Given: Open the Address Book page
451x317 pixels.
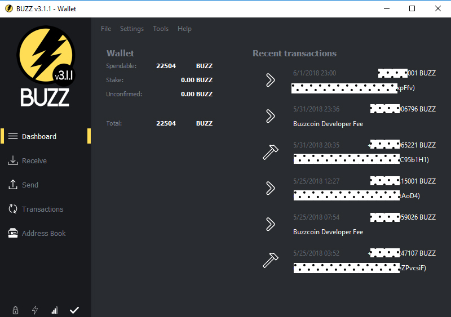Looking at the screenshot, I should 44,233.
